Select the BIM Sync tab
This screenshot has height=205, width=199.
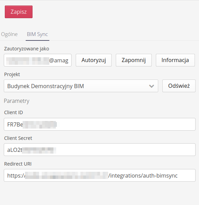click(37, 34)
